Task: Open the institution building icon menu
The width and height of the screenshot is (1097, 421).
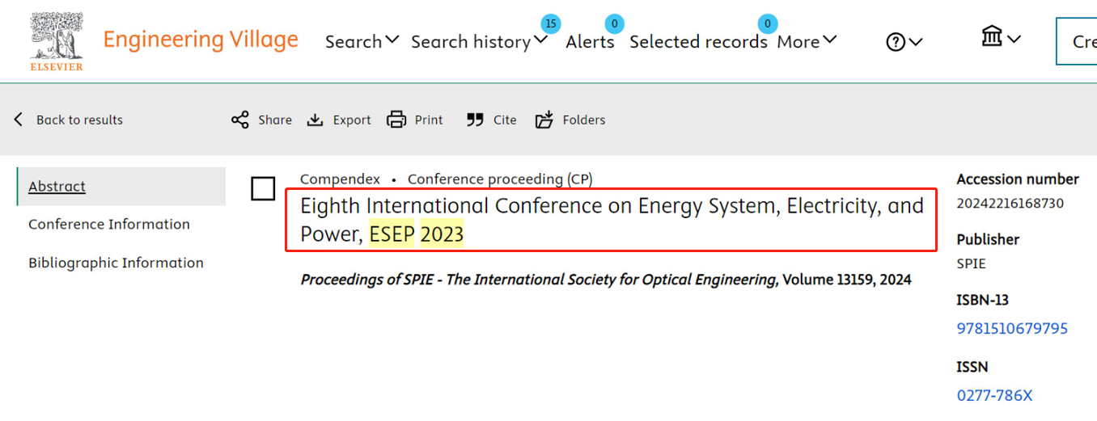Action: (1001, 37)
